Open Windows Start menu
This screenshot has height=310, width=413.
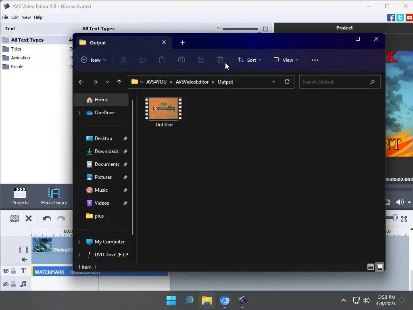tap(171, 300)
